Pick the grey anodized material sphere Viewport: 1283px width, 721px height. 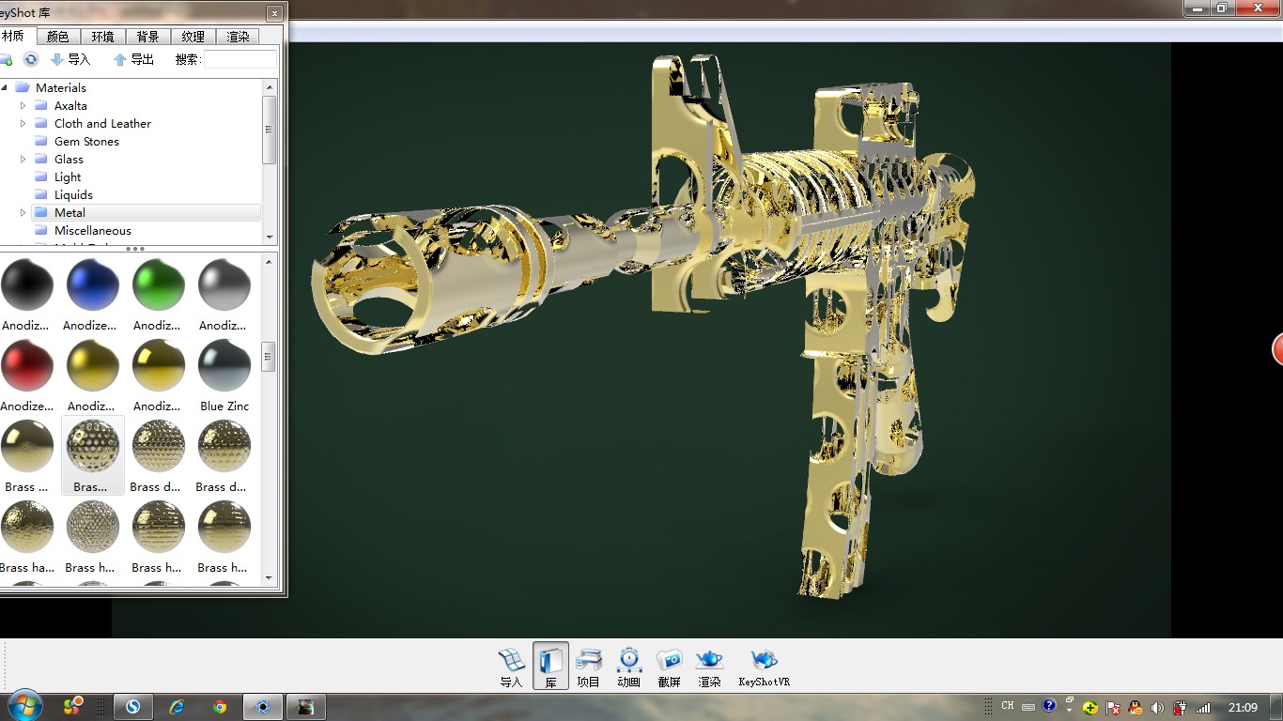click(224, 284)
